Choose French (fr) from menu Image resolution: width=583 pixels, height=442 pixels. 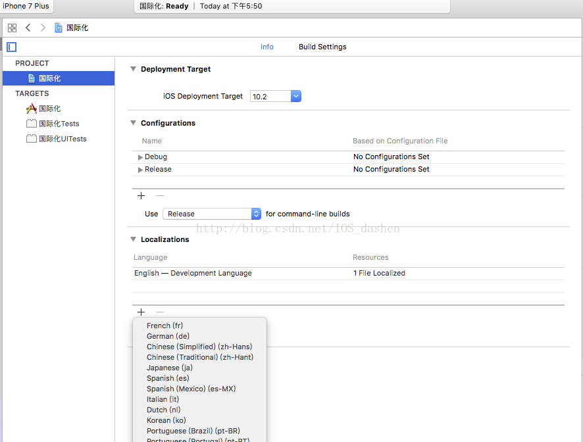[199, 326]
